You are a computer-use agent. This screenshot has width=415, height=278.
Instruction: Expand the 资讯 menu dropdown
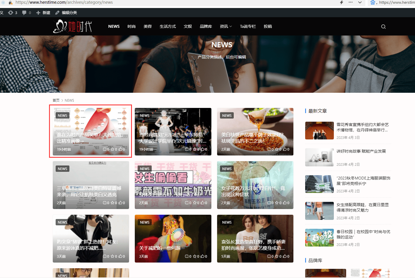226,26
